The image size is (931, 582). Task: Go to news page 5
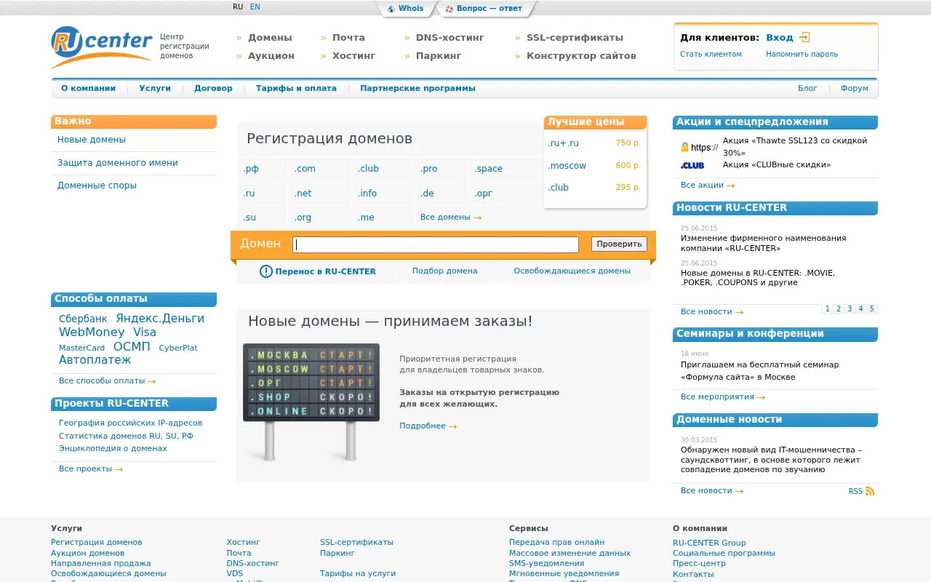point(872,308)
